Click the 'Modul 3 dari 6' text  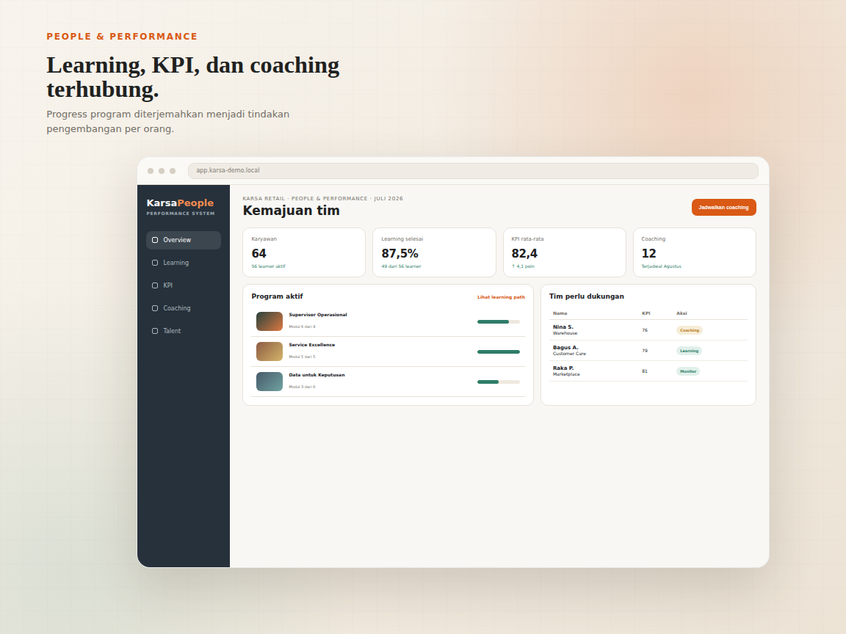302,387
